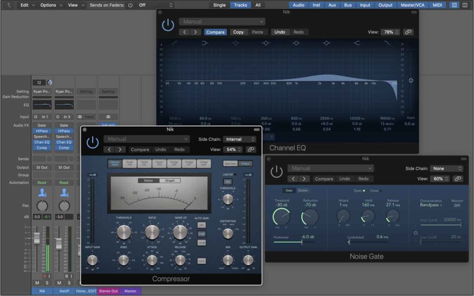Click the Noise Gate Threshold knob
Image resolution: width=474 pixels, height=296 pixels.
tap(281, 216)
